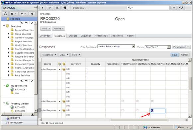
Task: Click the table's horizontal scrollbar thumb
Action: point(139,120)
